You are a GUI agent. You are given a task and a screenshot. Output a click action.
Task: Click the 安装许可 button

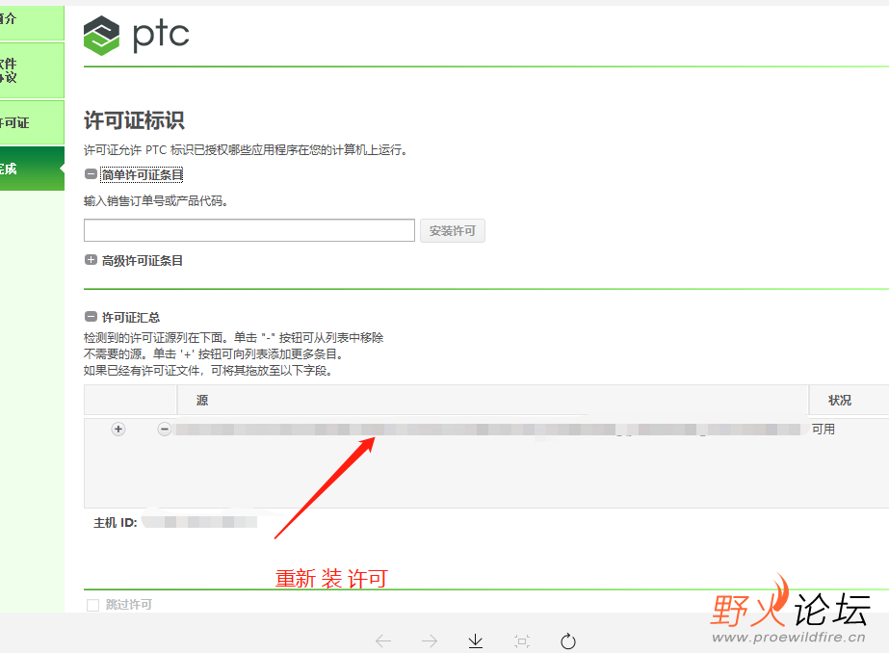tap(453, 231)
